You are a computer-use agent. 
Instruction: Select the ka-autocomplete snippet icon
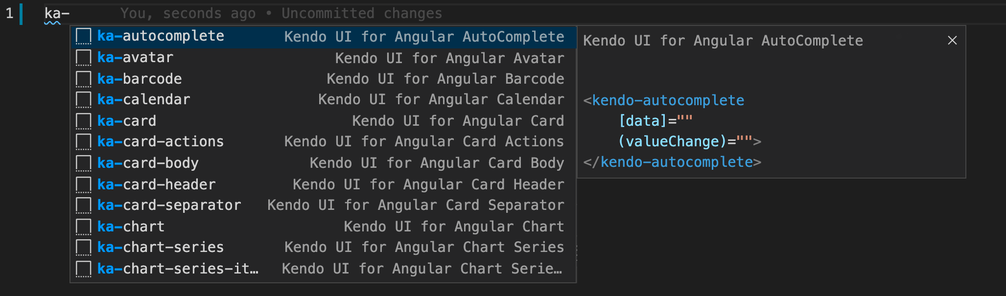coord(83,36)
